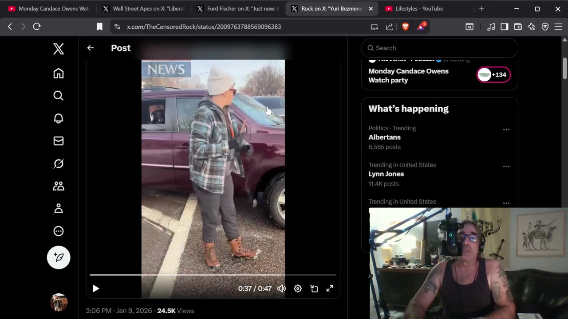Viewport: 568px width, 319px height.
Task: Join the +134 listeners space button
Action: pos(493,74)
